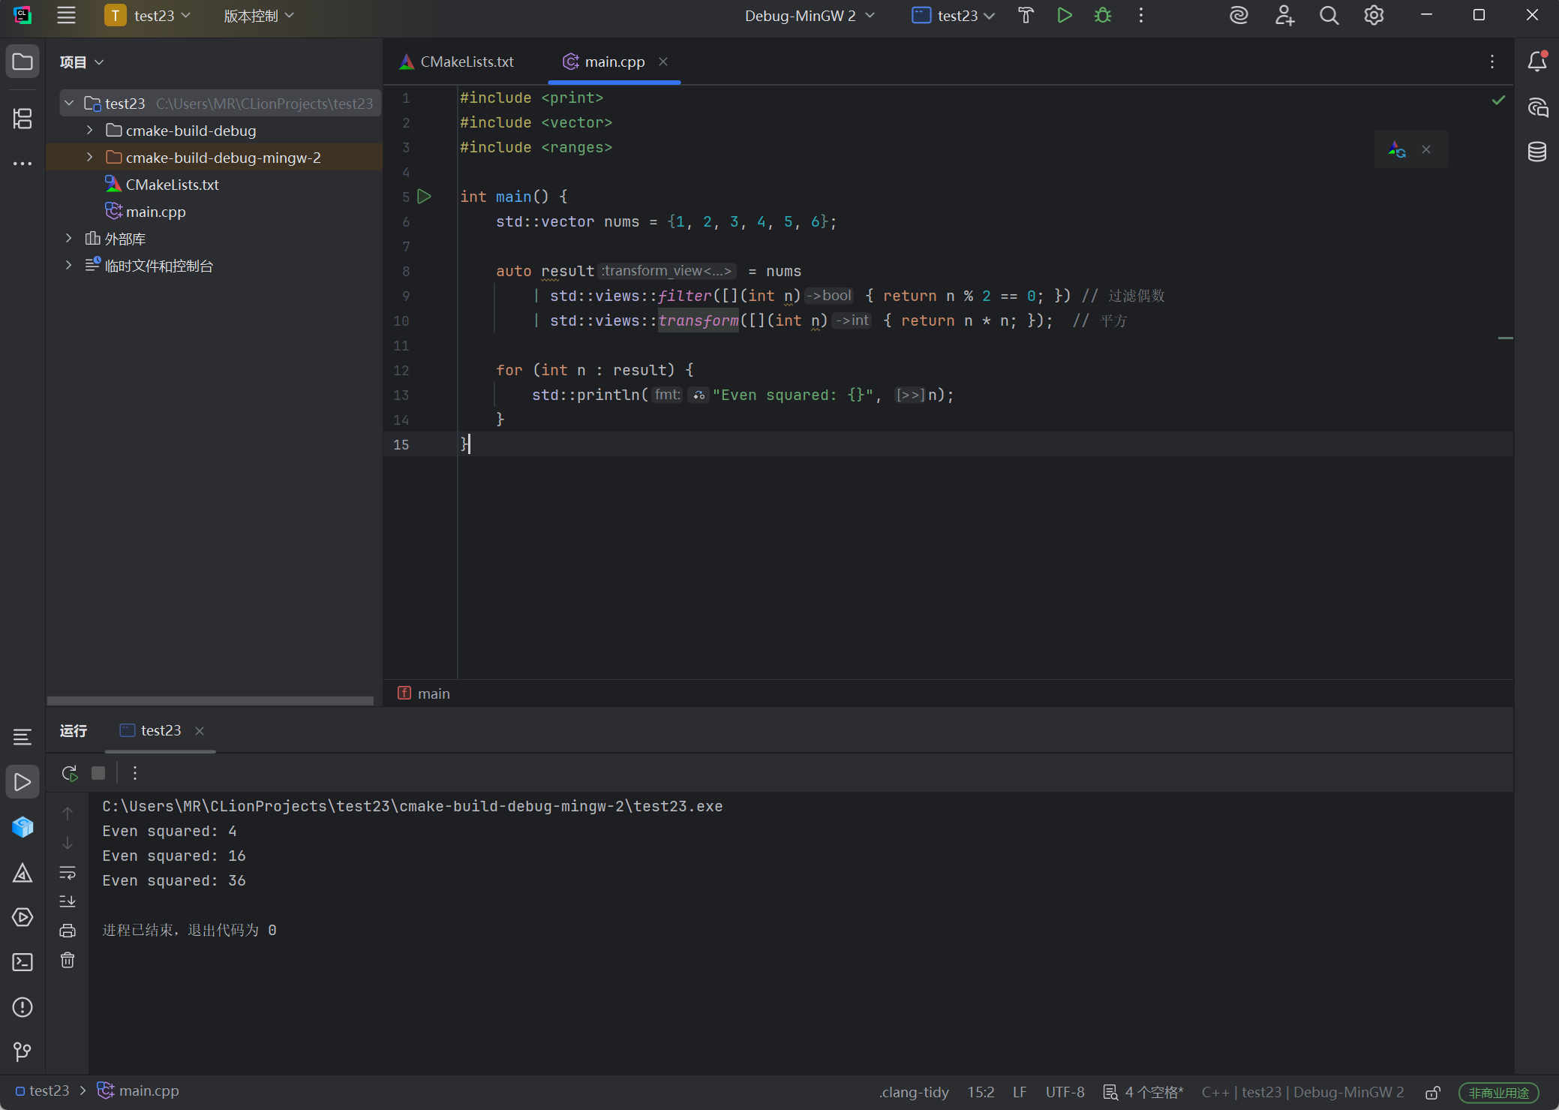
Task: Open Code With Me add-user icon
Action: (x=1284, y=16)
